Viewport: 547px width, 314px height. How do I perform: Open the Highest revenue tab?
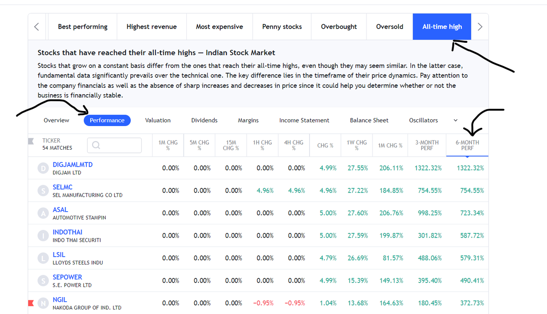152,26
